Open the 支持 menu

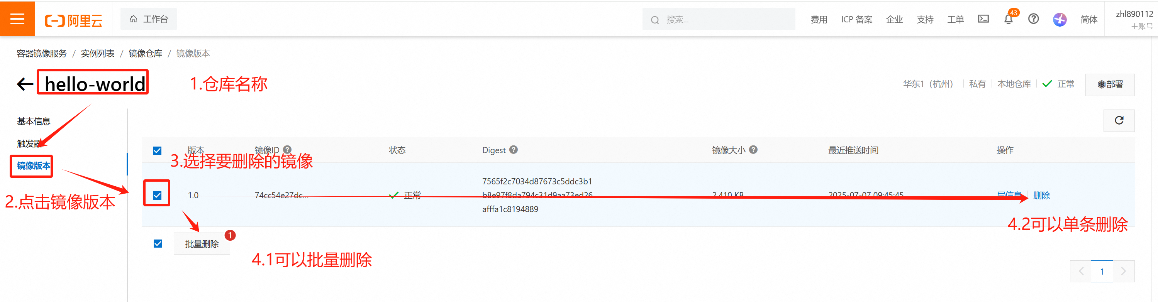[x=925, y=19]
